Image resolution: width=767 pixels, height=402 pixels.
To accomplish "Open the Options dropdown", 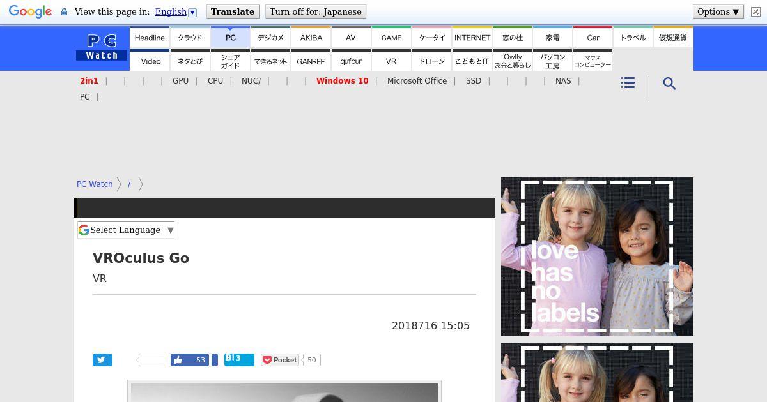I will (x=718, y=11).
